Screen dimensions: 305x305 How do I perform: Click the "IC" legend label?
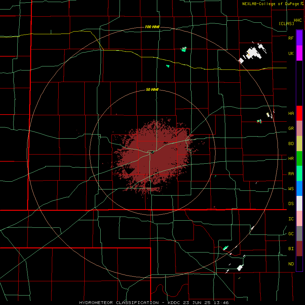click(291, 219)
